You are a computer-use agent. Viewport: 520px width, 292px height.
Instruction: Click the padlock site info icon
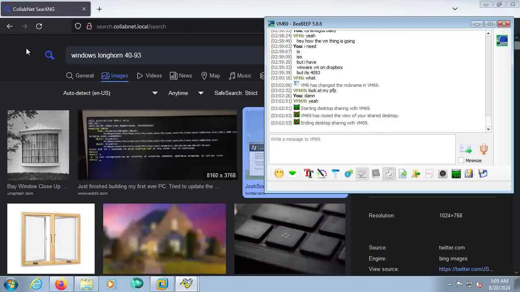tap(89, 26)
